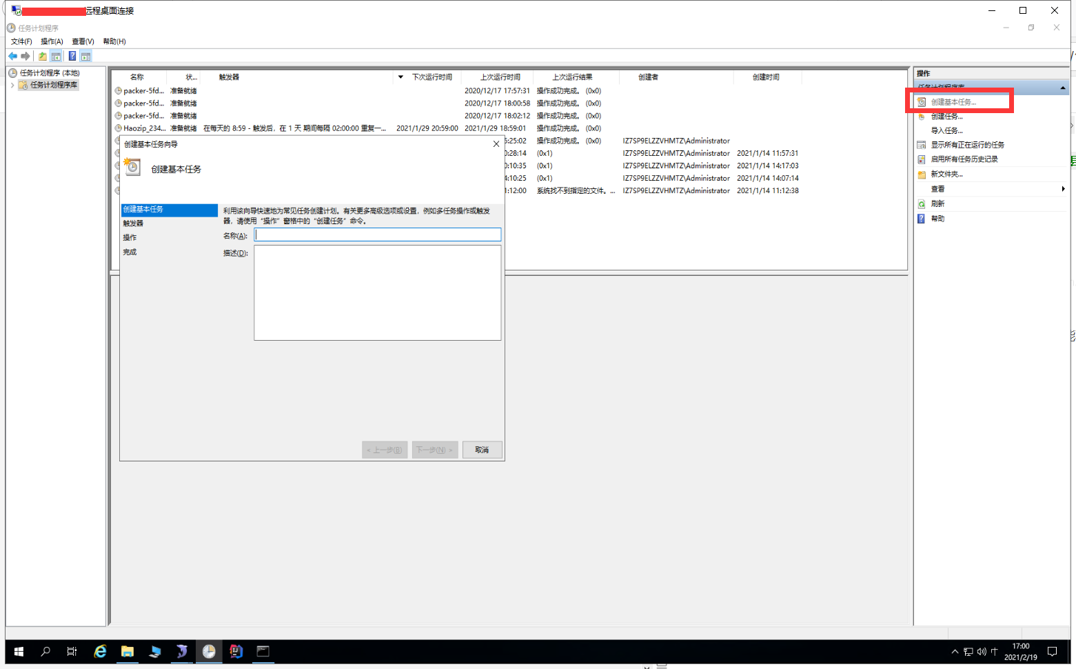Image resolution: width=1076 pixels, height=669 pixels.
Task: Click the 帮助 action in Actions pane
Action: click(x=937, y=219)
